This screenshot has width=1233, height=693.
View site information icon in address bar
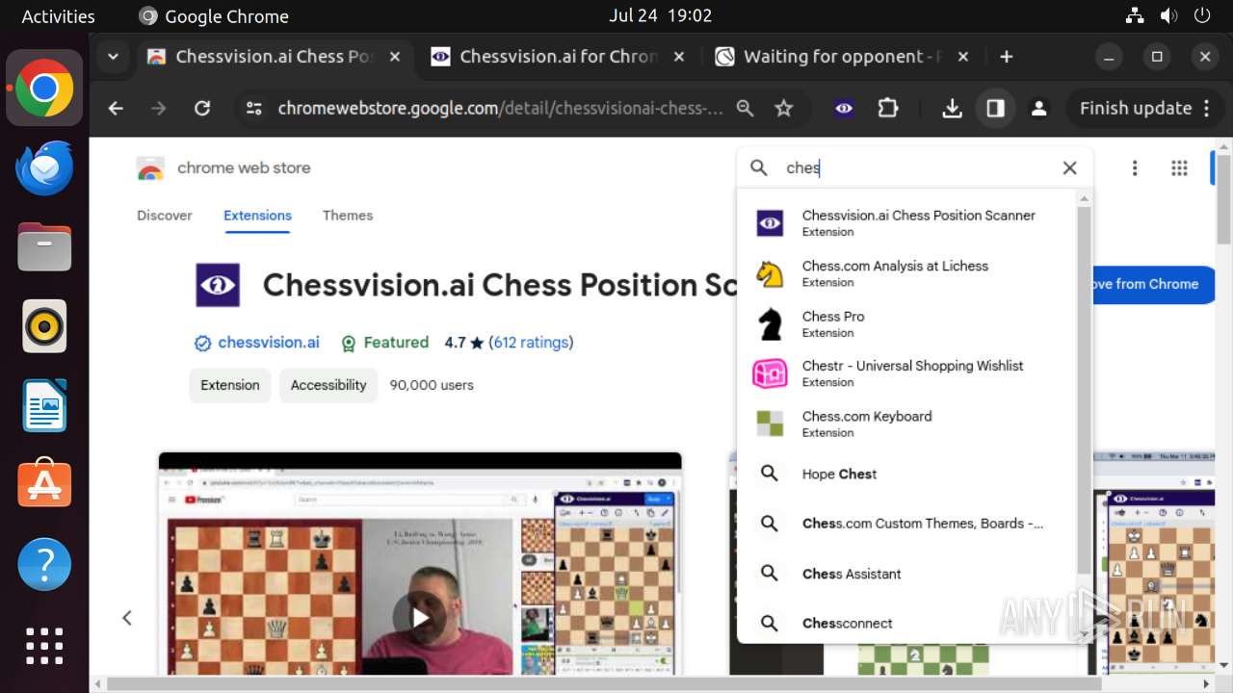(x=253, y=109)
